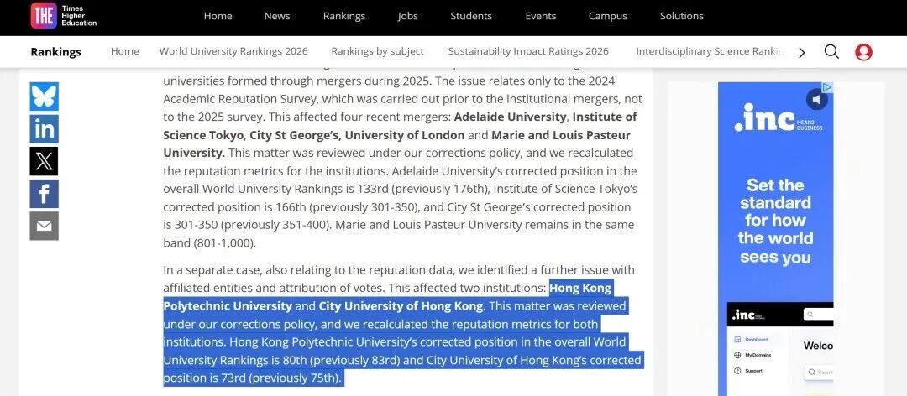Open the user account profile icon
907x396 pixels.
tap(863, 52)
